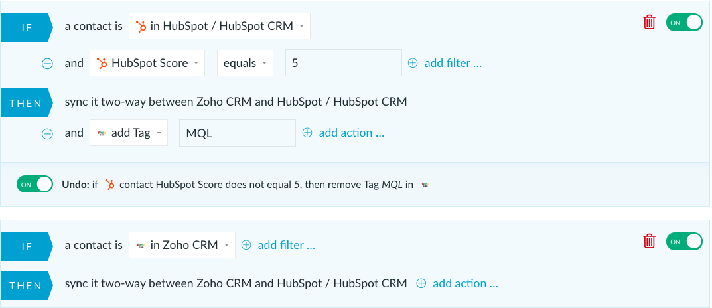
Task: Open the equals operator dropdown
Action: coord(246,62)
